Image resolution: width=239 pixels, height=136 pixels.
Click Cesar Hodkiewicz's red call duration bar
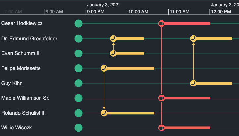(x=188, y=24)
